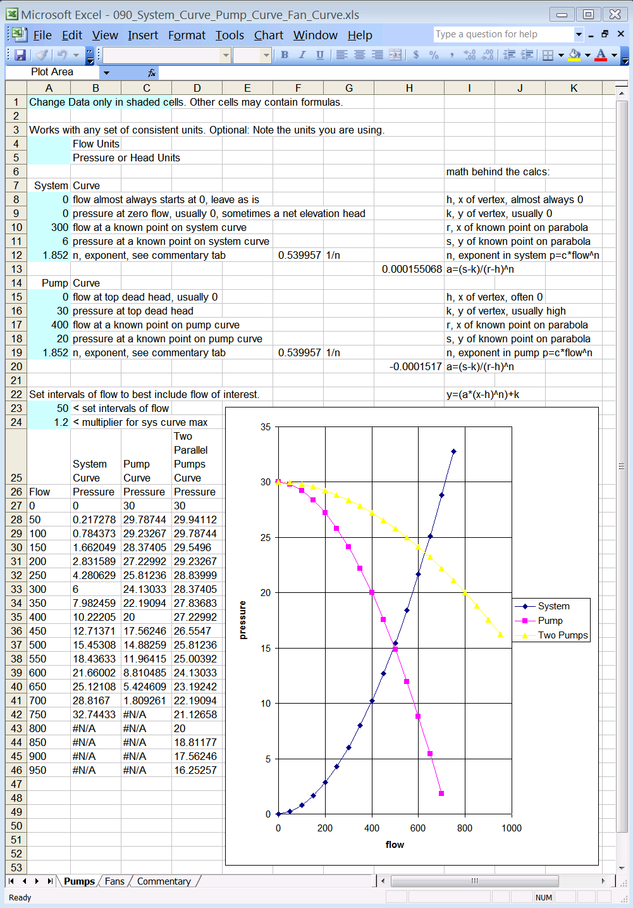
Task: Apply yellow Fill Color bucket
Action: [x=574, y=55]
